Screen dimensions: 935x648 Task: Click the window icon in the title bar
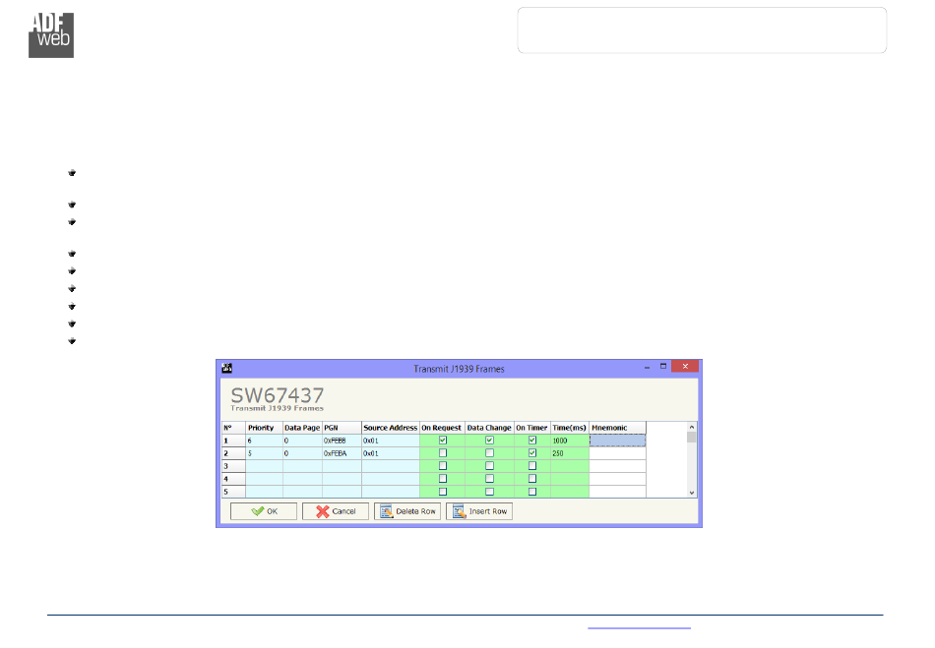(x=227, y=368)
